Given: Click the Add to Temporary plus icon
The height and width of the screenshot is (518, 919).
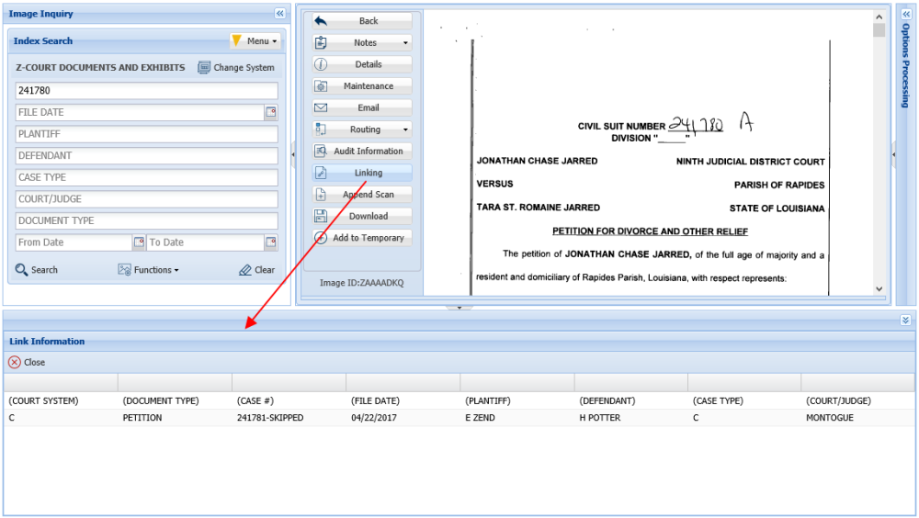Looking at the screenshot, I should click(321, 238).
